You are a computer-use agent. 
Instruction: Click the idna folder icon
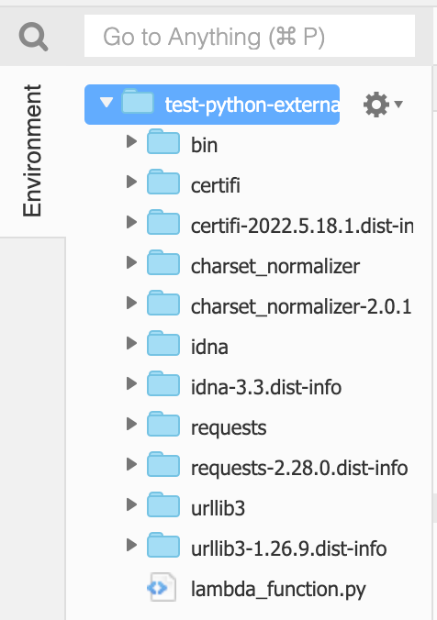click(163, 343)
